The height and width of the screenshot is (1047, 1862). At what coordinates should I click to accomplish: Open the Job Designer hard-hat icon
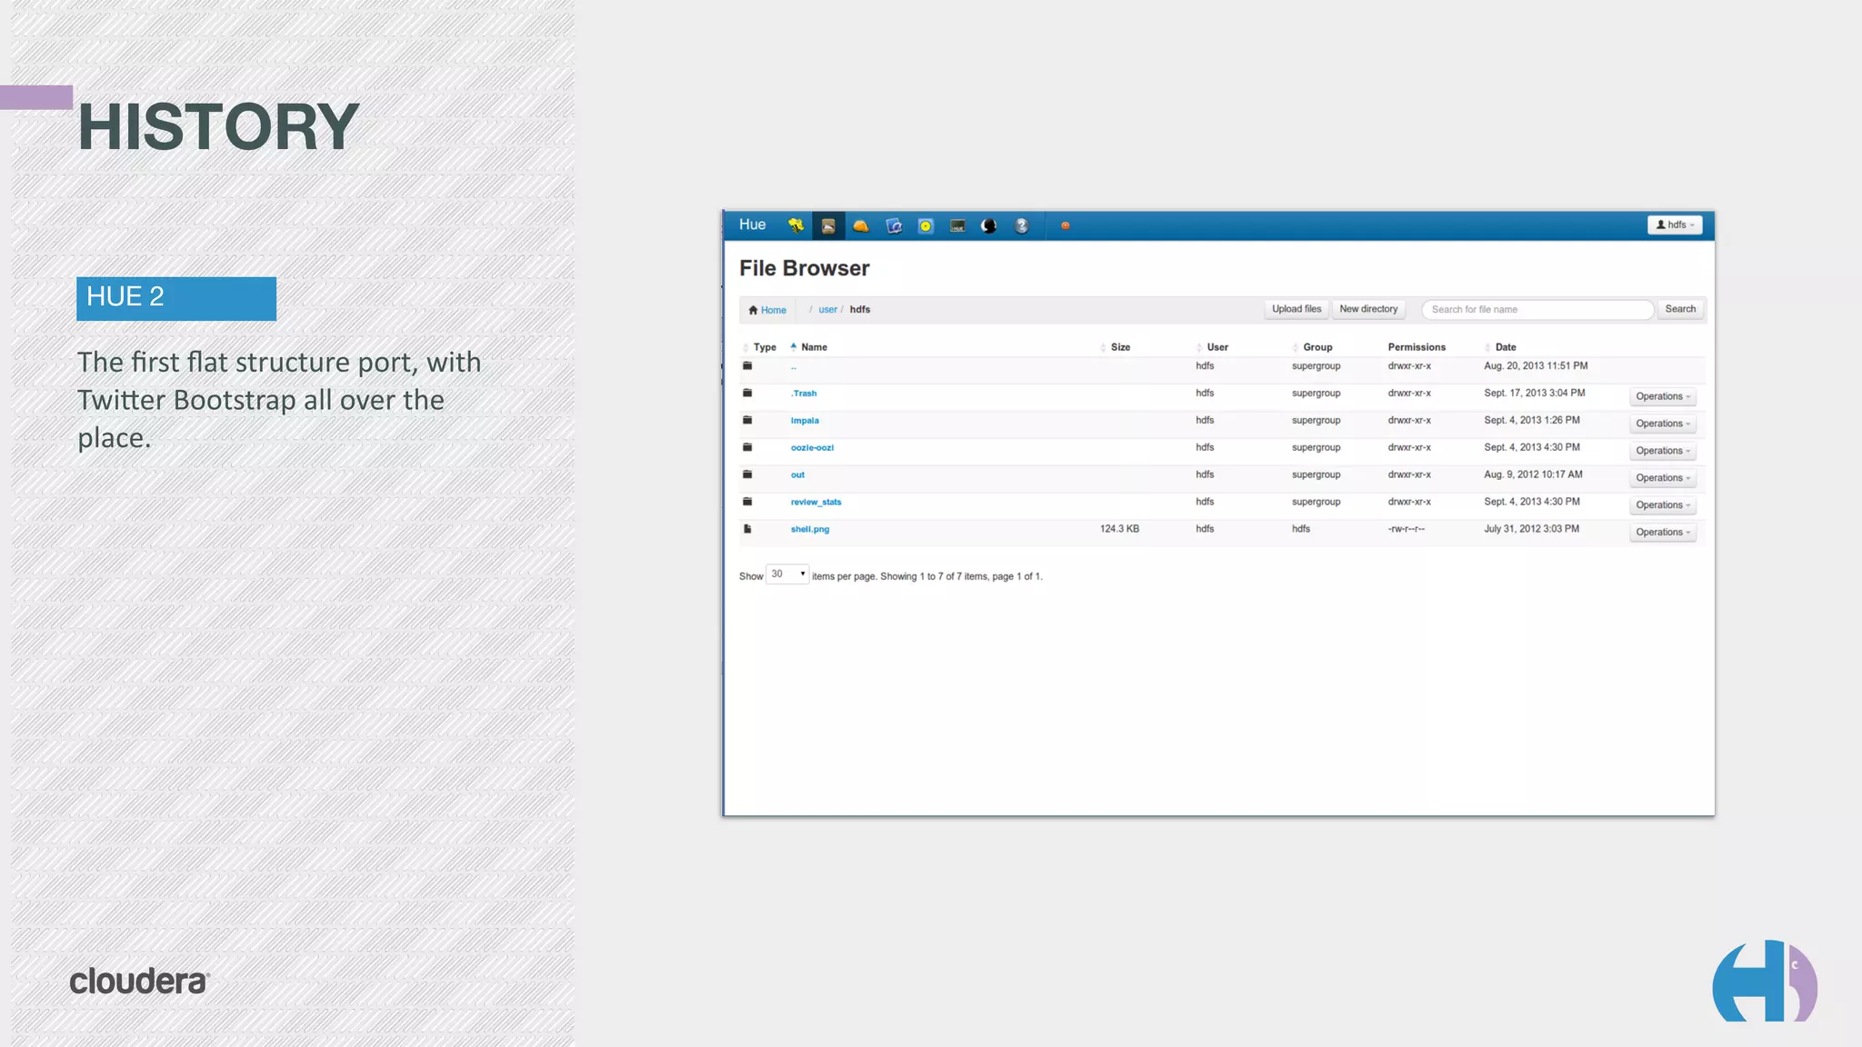(x=860, y=225)
